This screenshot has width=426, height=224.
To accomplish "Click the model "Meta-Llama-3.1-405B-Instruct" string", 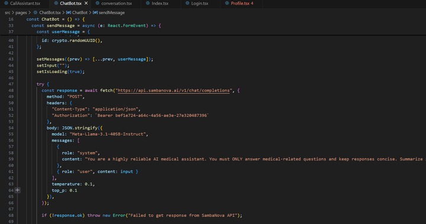I will (x=108, y=134).
